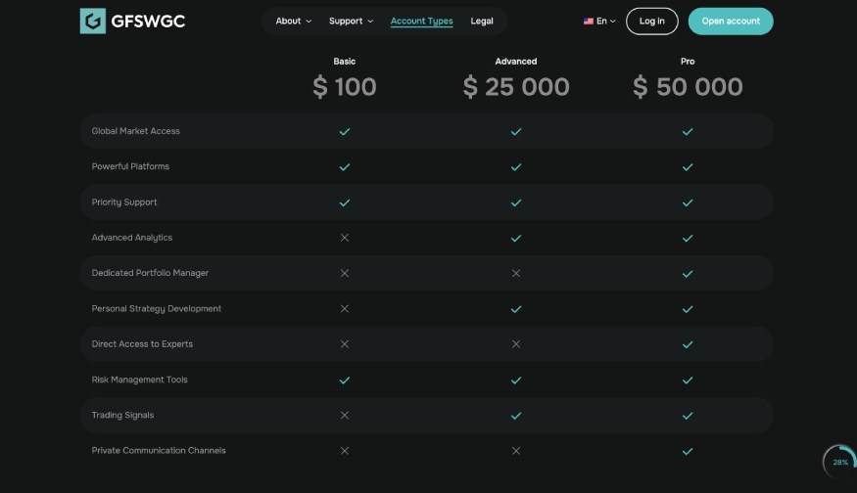Screen dimensions: 857x493
Task: Open the En language selector
Action: point(599,22)
